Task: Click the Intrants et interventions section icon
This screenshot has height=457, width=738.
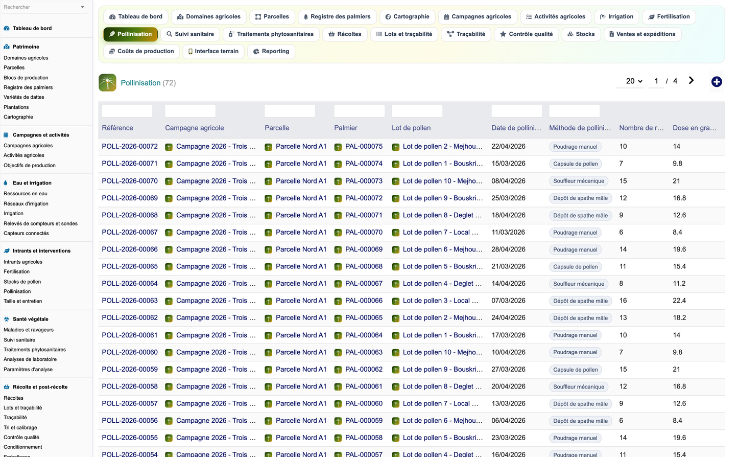Action: coord(7,251)
